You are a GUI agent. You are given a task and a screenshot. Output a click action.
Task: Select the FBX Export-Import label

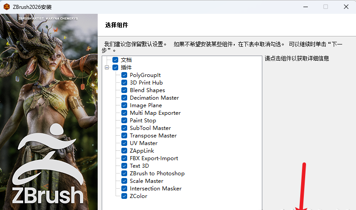153,158
